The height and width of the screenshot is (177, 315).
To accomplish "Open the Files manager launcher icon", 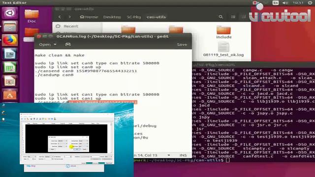I will 9,26.
